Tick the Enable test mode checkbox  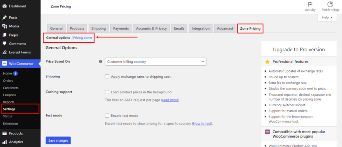click(x=107, y=116)
